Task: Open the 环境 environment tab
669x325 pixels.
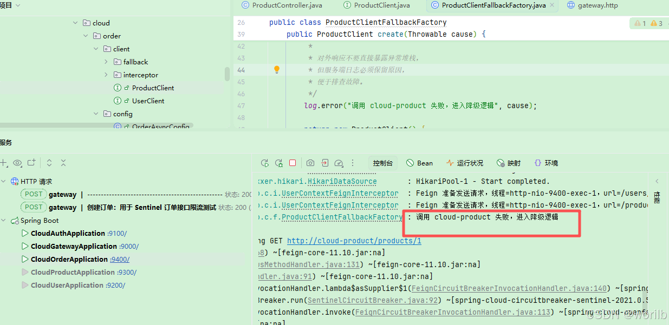Action: (x=546, y=163)
